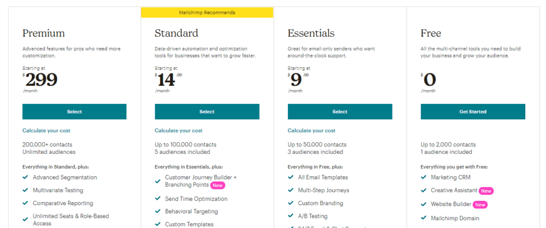Select the Essentials plan

(x=340, y=112)
